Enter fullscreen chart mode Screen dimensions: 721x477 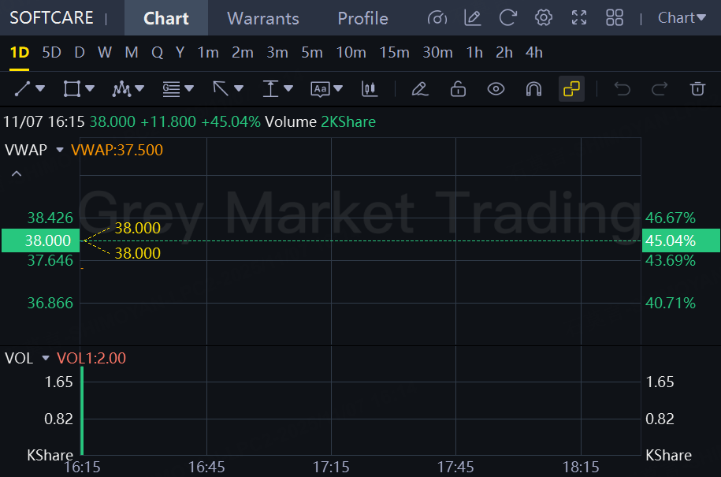[579, 17]
